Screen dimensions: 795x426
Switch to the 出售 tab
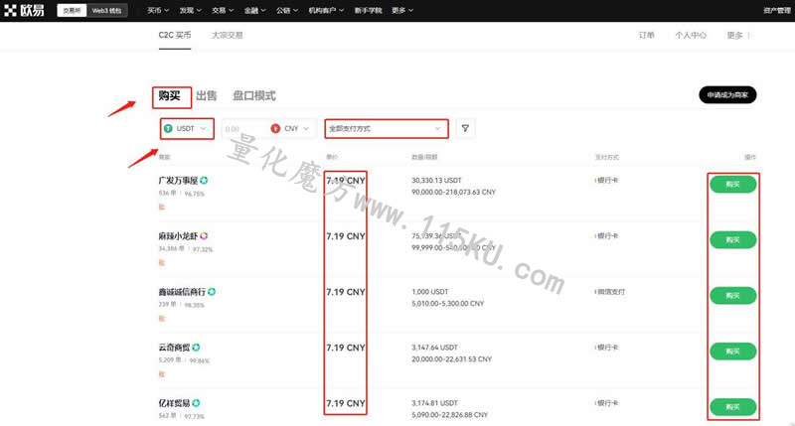tap(207, 95)
